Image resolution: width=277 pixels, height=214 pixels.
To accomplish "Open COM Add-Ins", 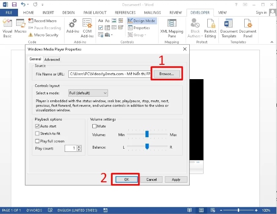I will click(86, 28).
